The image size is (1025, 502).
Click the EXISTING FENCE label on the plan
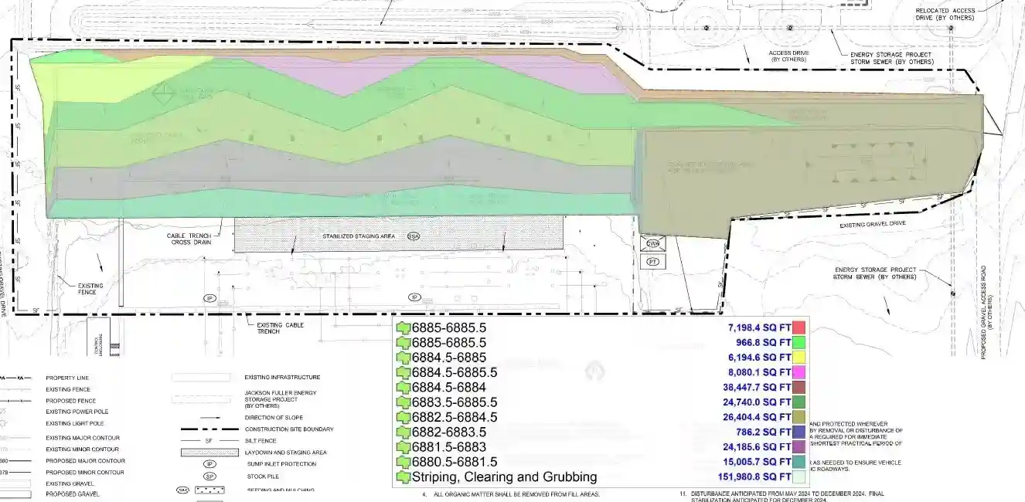pyautogui.click(x=90, y=289)
